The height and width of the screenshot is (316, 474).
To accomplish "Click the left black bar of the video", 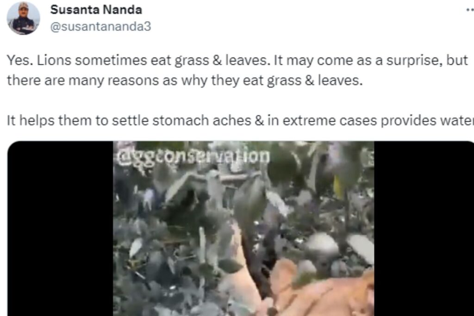I will point(60,229).
